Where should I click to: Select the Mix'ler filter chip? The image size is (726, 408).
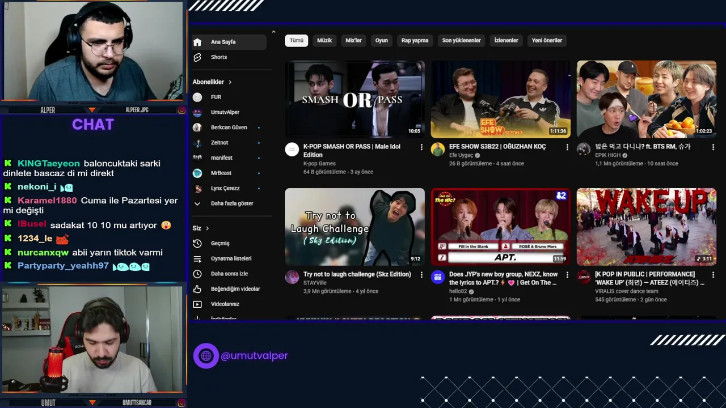[353, 40]
